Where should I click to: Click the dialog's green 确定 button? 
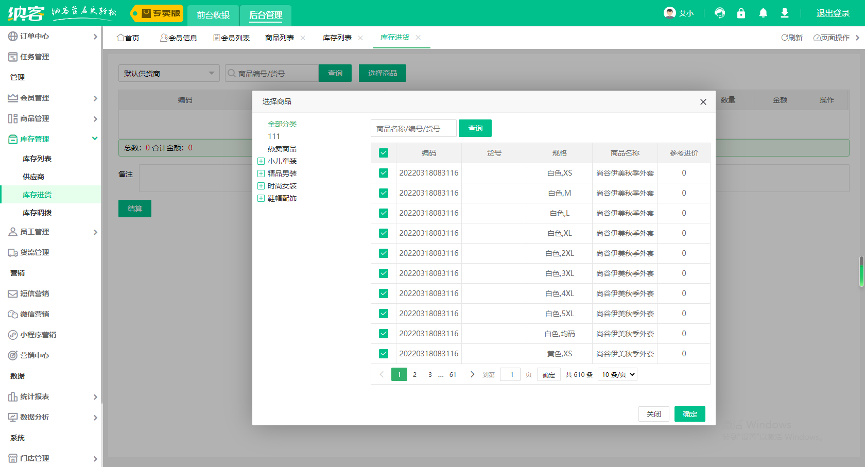690,414
